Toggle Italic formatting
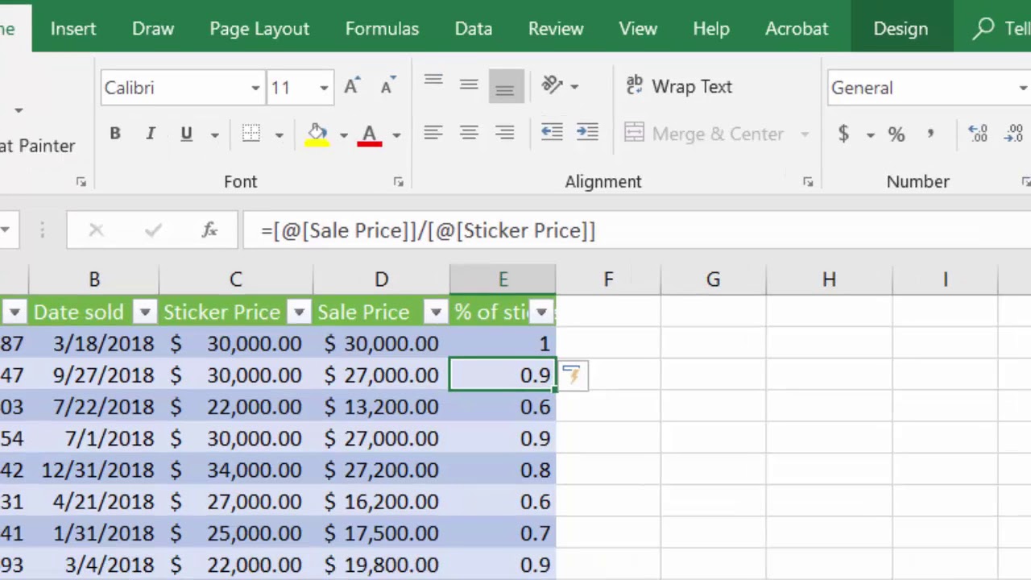Screen dimensions: 1031x580 point(151,134)
